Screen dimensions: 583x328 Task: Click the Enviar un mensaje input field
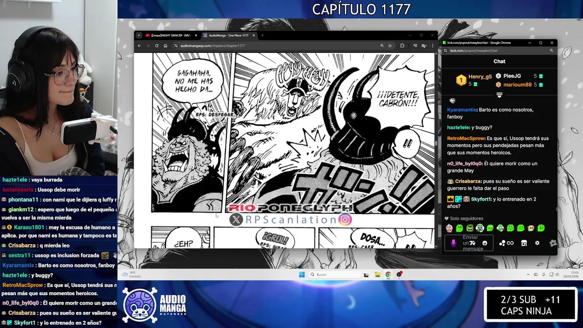(x=468, y=243)
